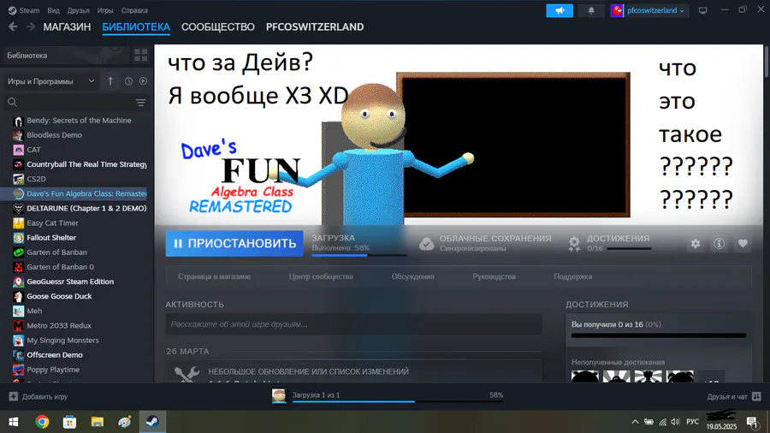This screenshot has height=433, width=770.
Task: Show ready-to-play filter icon
Action: tap(143, 81)
